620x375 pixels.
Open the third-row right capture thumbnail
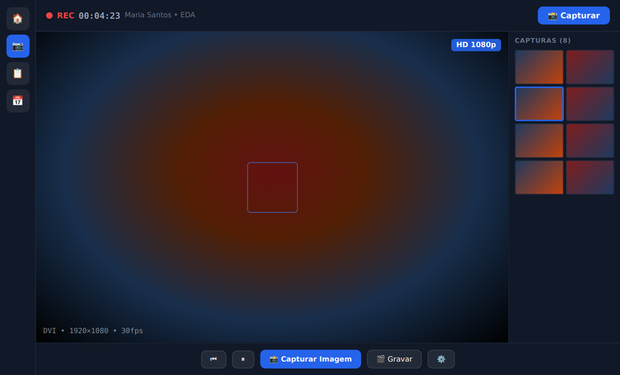pos(590,141)
